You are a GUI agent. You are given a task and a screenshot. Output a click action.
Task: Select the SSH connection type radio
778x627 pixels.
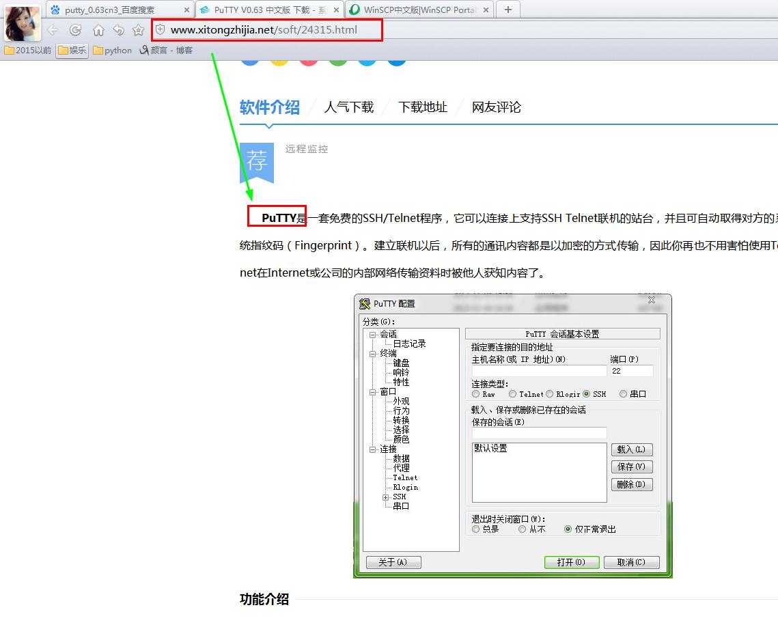(x=587, y=394)
